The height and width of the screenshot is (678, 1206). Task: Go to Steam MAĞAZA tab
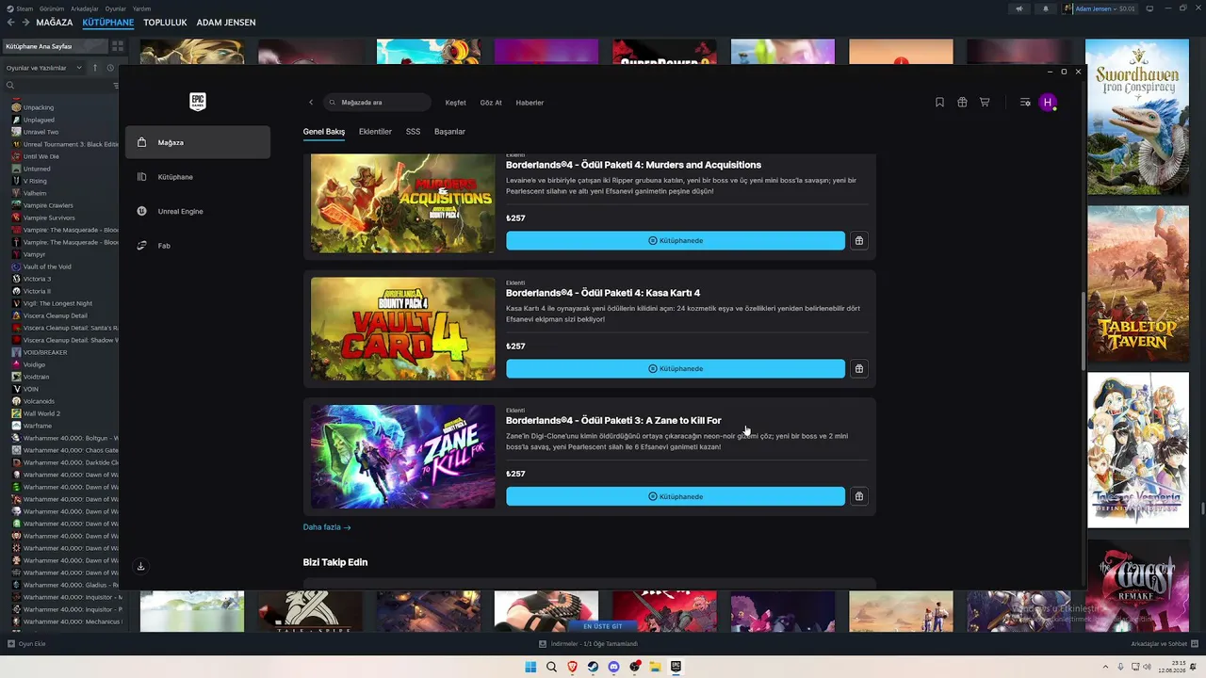[55, 23]
